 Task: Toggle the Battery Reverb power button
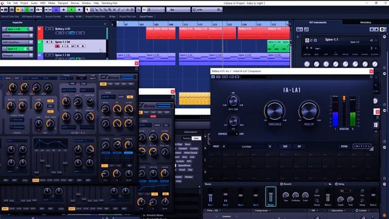click(281, 184)
